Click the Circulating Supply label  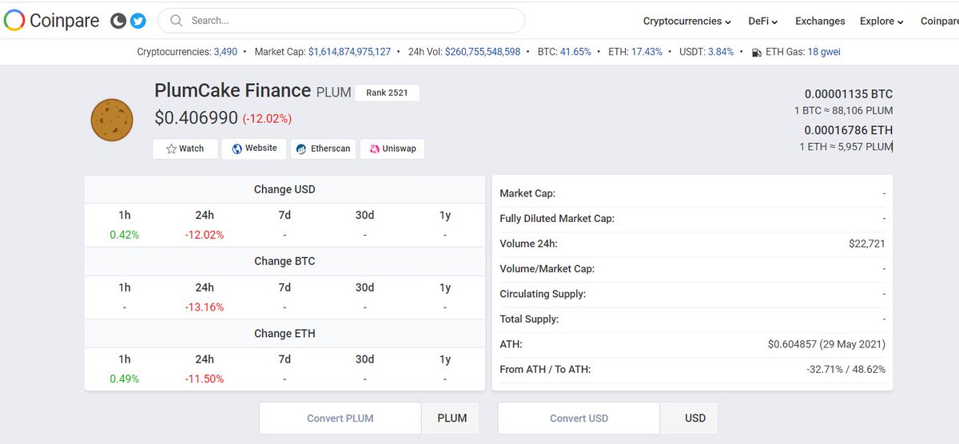543,294
